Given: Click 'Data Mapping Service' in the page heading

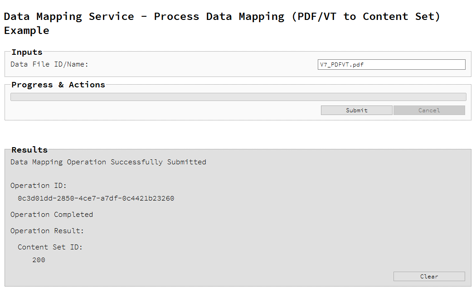Looking at the screenshot, I should [x=69, y=17].
